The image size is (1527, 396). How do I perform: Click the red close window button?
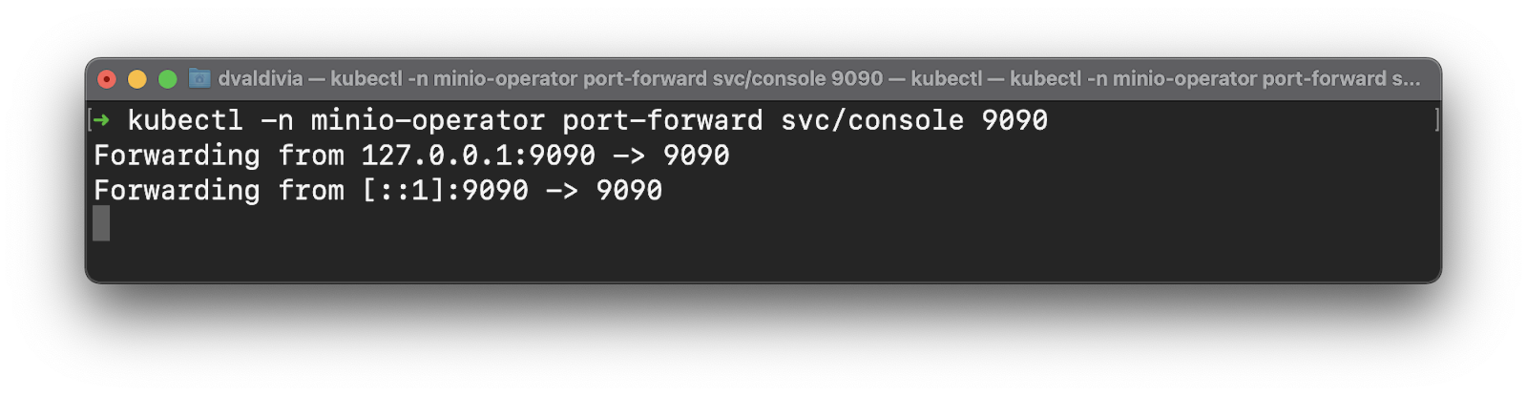107,79
